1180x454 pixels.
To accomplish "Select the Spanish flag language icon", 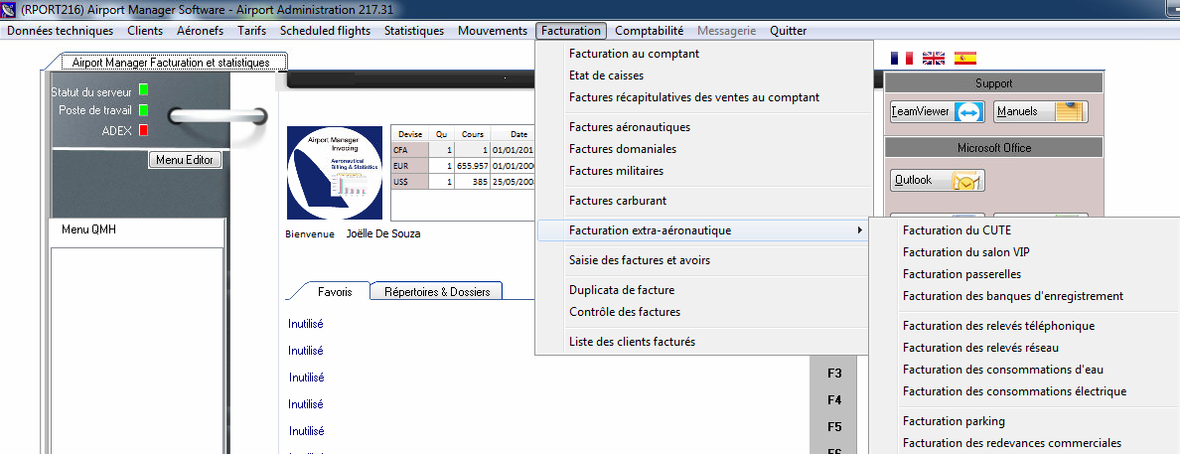I will [964, 59].
